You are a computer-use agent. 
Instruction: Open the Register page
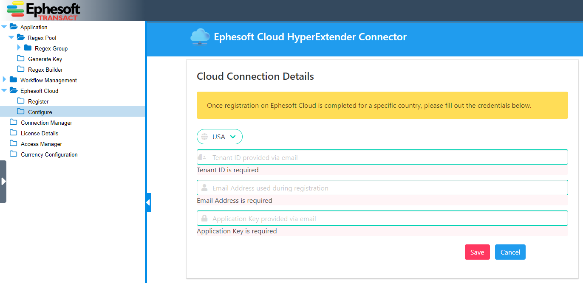pyautogui.click(x=38, y=101)
